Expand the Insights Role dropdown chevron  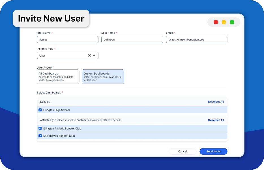click(x=94, y=56)
